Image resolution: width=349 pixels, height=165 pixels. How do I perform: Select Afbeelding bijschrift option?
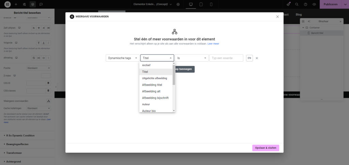point(156,98)
